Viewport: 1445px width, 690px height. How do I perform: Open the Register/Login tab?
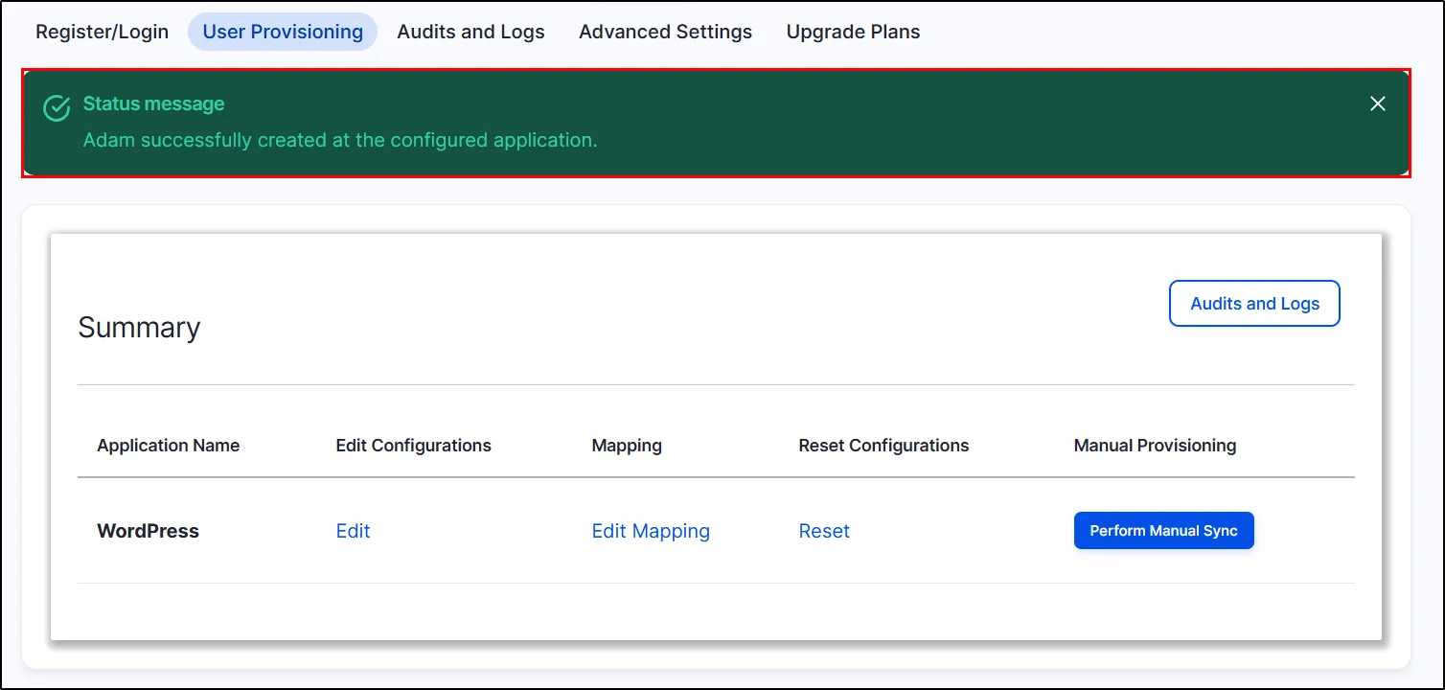102,32
